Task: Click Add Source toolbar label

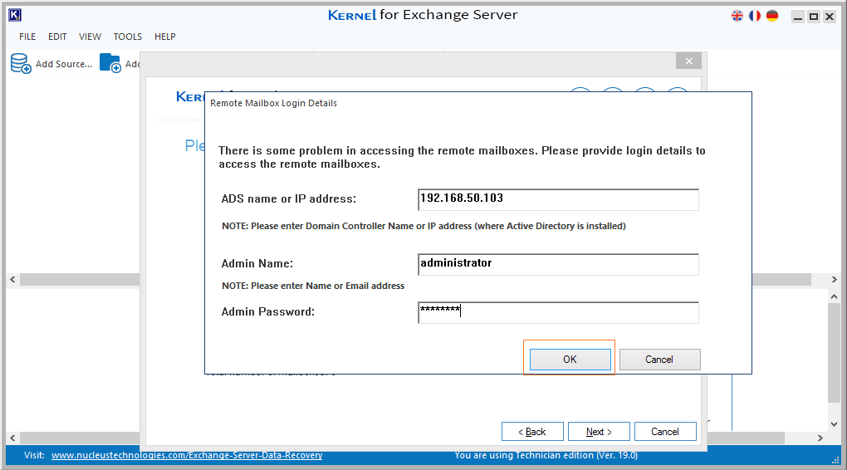Action: pyautogui.click(x=64, y=64)
